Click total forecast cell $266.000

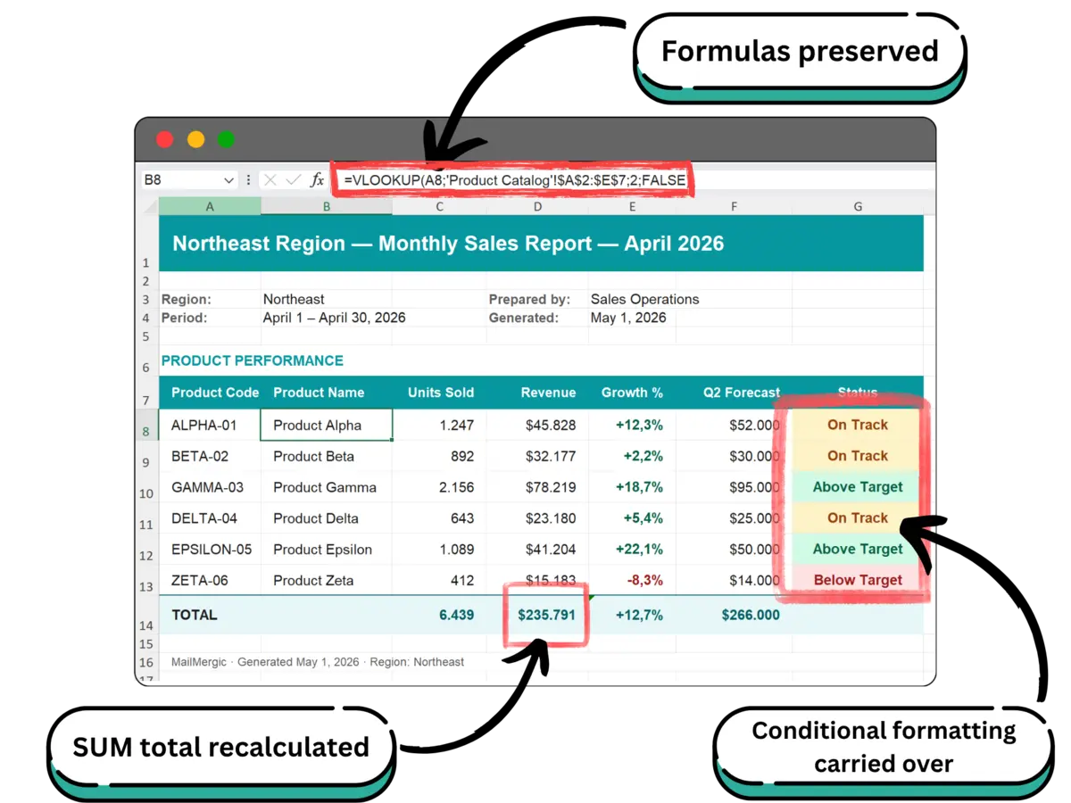(734, 615)
